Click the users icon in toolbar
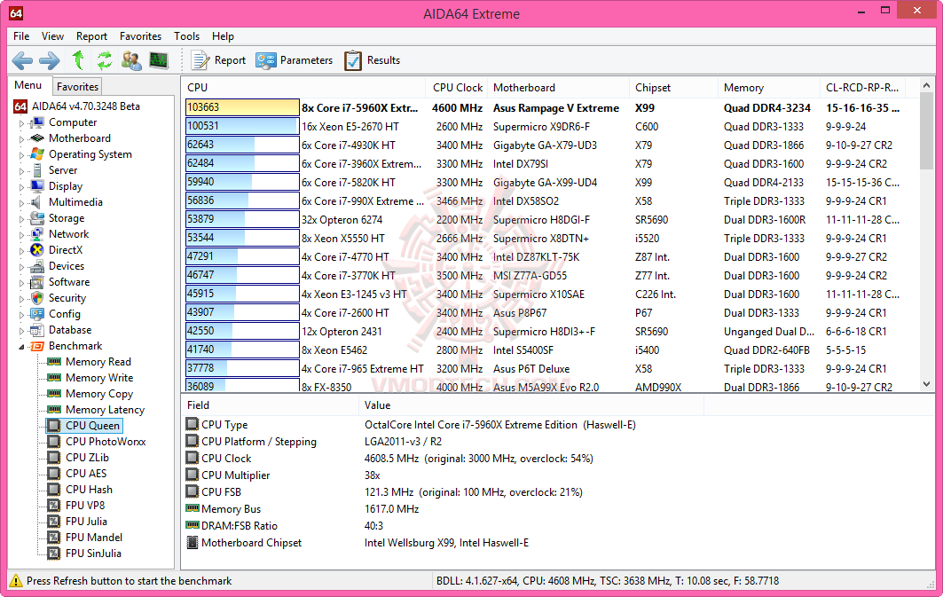Image resolution: width=943 pixels, height=597 pixels. [x=131, y=60]
